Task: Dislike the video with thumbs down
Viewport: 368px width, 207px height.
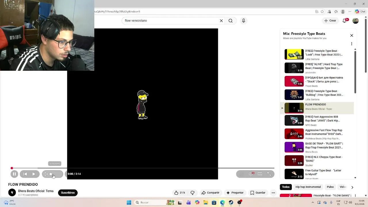Action: click(193, 193)
